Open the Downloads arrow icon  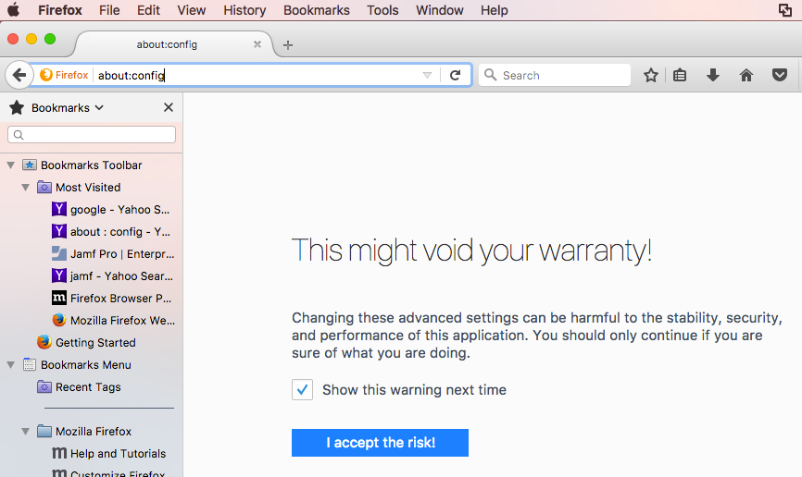[712, 75]
